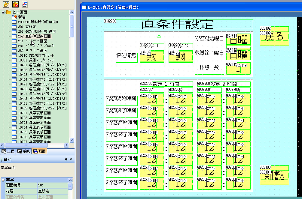302x199 pixels.
Task: Select the 画面 tab
Action: point(39,151)
